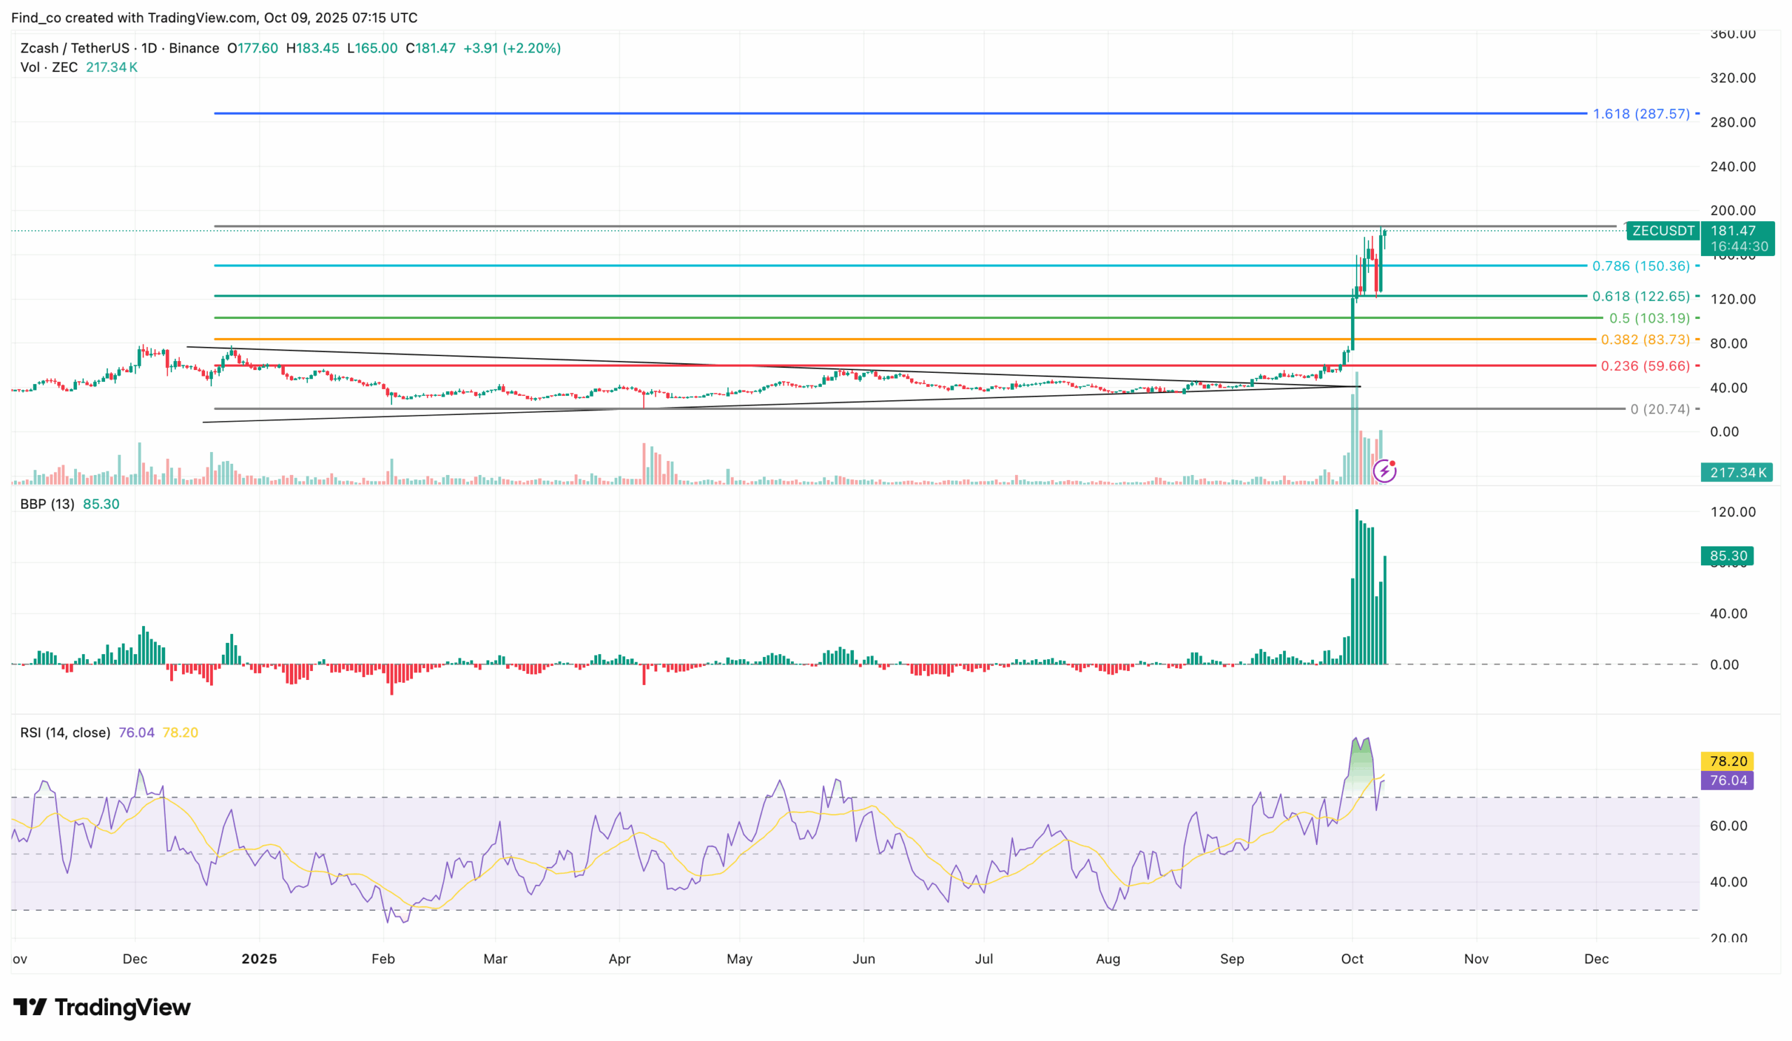
Task: Select the 0.236 (59.66) Fibonacci label
Action: coord(1645,366)
